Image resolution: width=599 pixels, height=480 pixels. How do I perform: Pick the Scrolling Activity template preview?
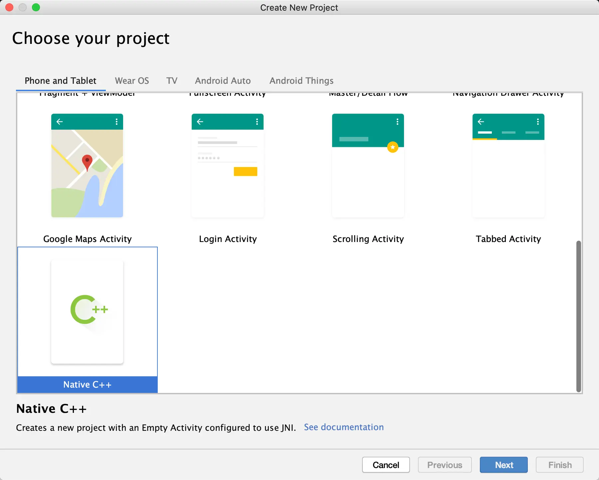point(368,166)
